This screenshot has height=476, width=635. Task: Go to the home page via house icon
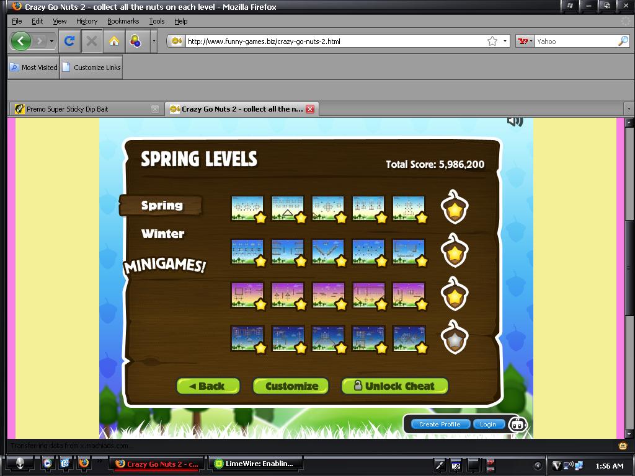pos(114,41)
